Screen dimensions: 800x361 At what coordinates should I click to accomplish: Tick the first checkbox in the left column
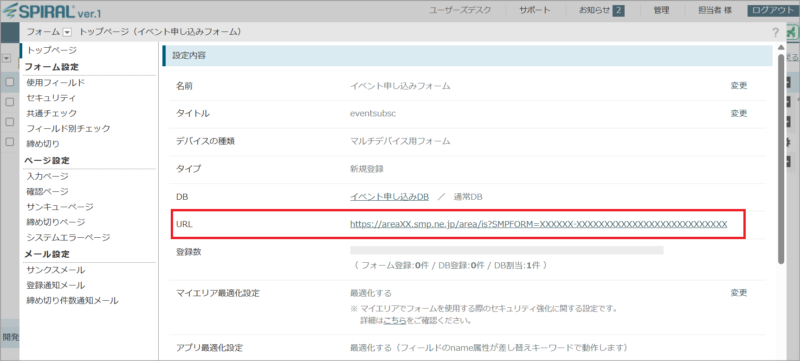point(10,82)
